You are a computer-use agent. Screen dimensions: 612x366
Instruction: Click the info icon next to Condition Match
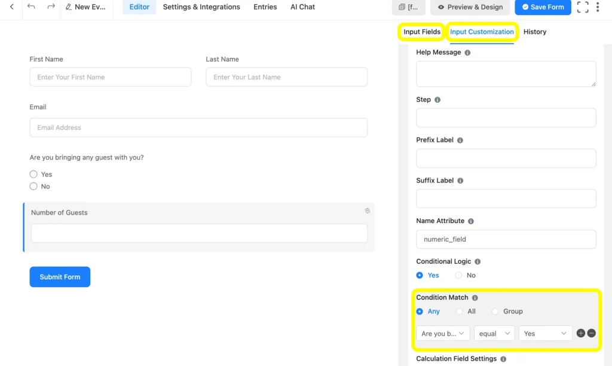coord(475,298)
